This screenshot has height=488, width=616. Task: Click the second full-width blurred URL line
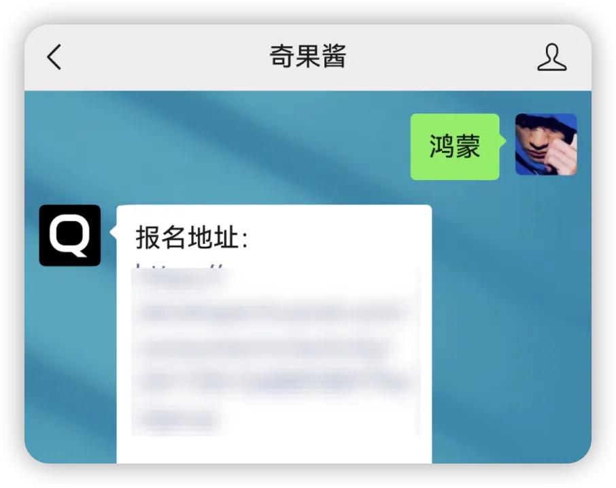263,348
